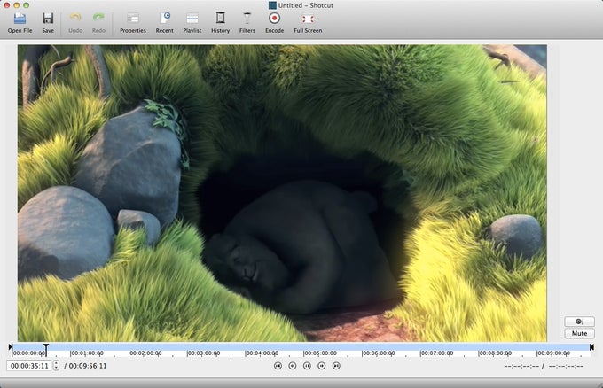603x388 pixels.
Task: Seek to 00:05:00:00 on the timeline ruler
Action: pos(319,353)
